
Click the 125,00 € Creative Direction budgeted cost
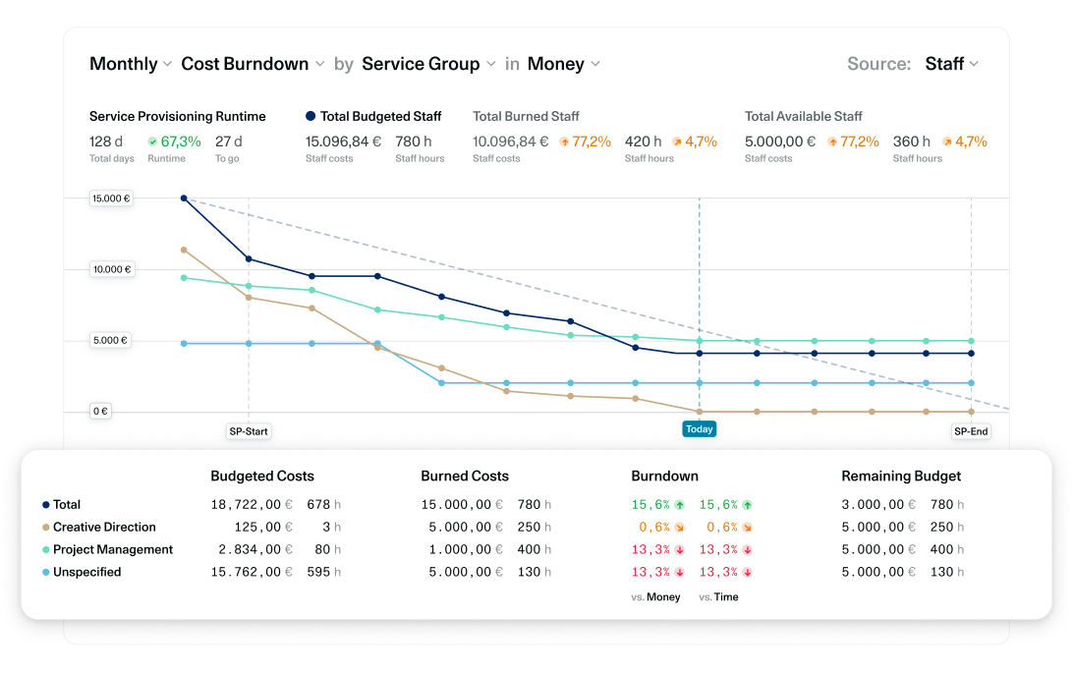[263, 527]
